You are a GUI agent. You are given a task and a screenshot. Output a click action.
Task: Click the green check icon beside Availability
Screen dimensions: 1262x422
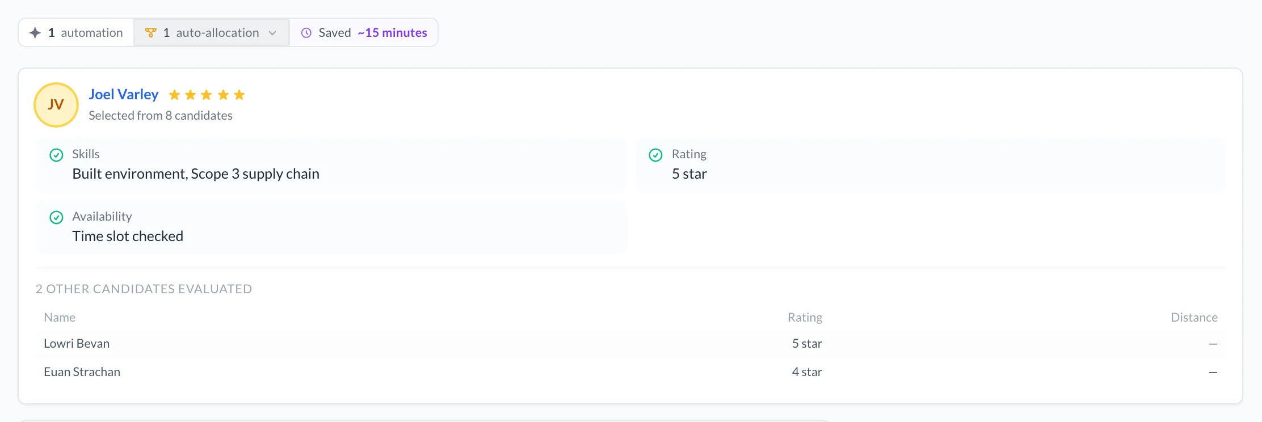[57, 217]
